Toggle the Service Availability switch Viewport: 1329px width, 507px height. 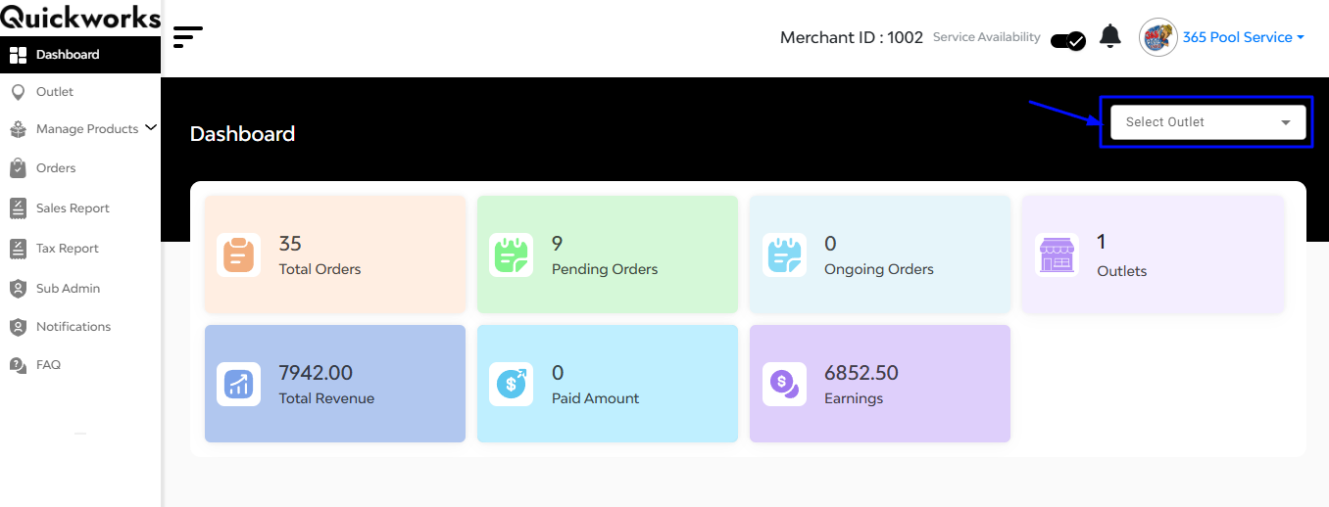pyautogui.click(x=1067, y=40)
